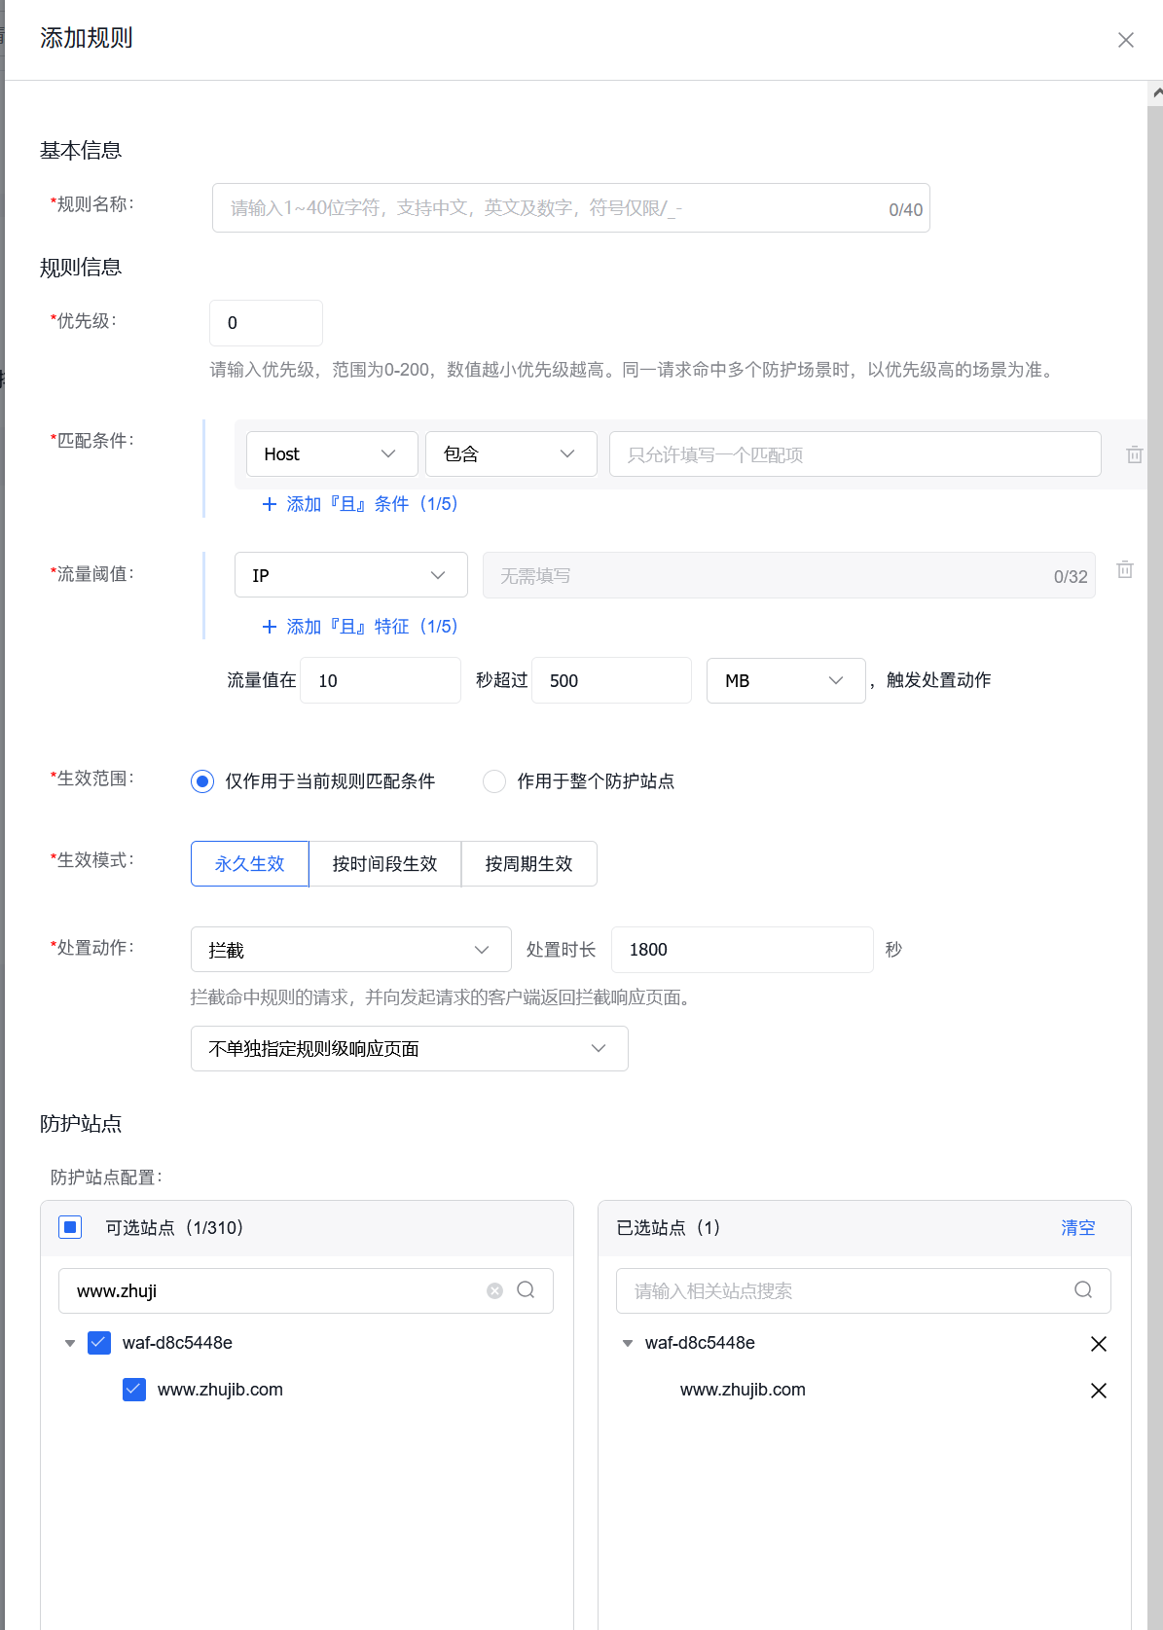Click the 处置时长 field showing 1800

[743, 950]
